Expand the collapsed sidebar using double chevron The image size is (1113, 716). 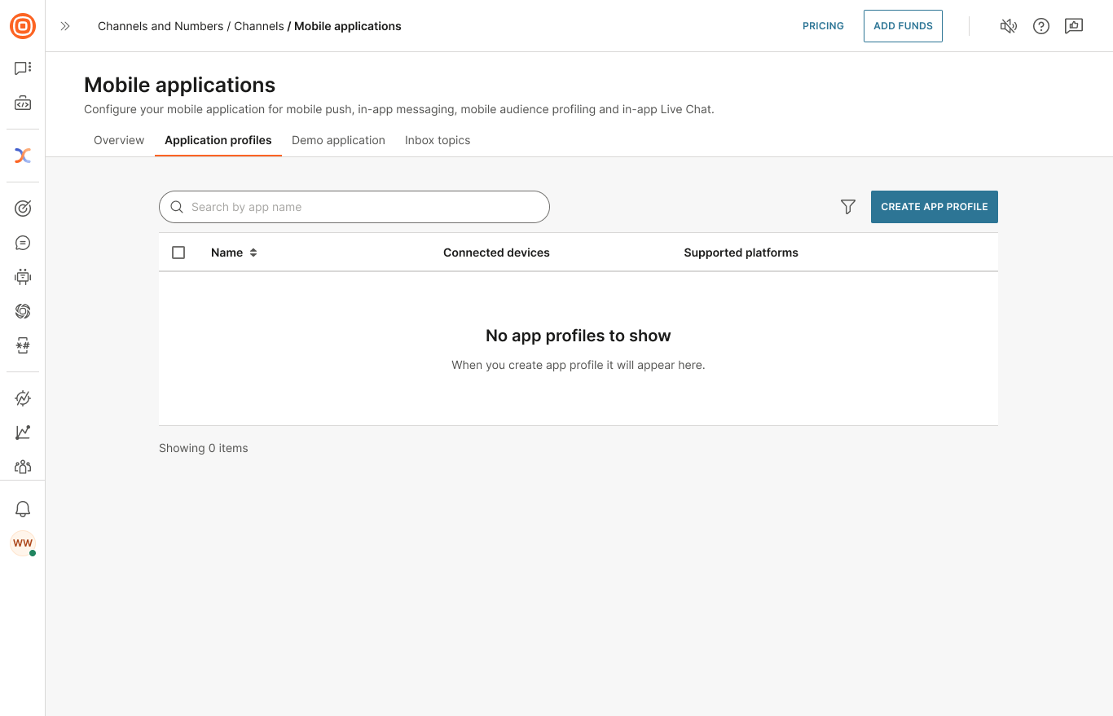tap(65, 26)
